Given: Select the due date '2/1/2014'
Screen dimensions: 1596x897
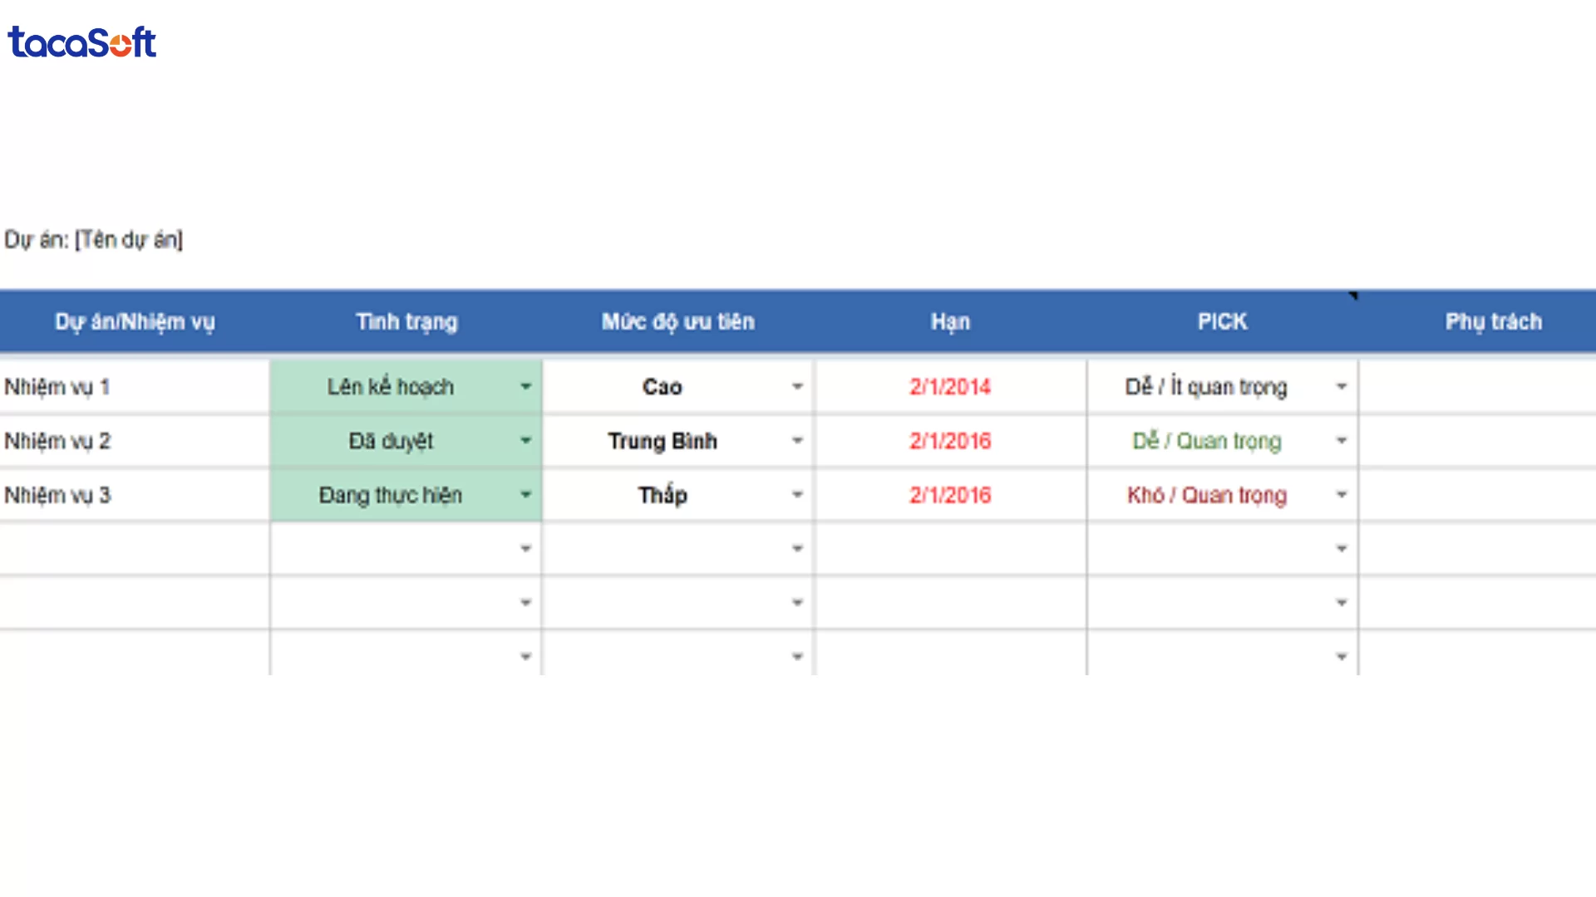Looking at the screenshot, I should click(x=950, y=386).
